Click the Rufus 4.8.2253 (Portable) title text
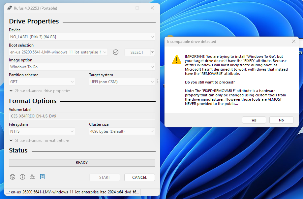 tap(35, 8)
